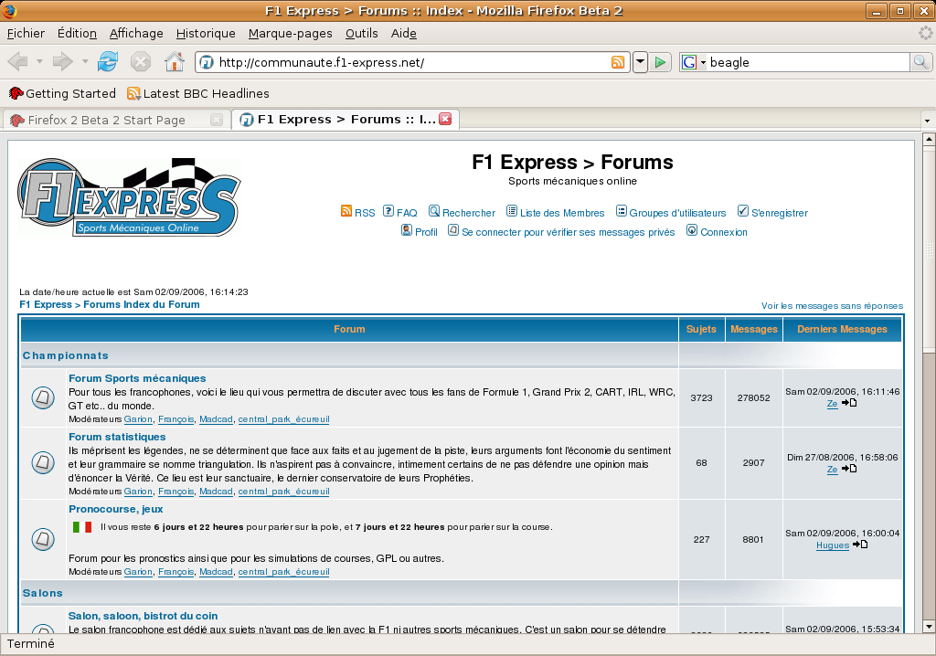Image resolution: width=936 pixels, height=656 pixels.
Task: Click Se connecter pour vérifier ses messages privés
Action: 562,231
